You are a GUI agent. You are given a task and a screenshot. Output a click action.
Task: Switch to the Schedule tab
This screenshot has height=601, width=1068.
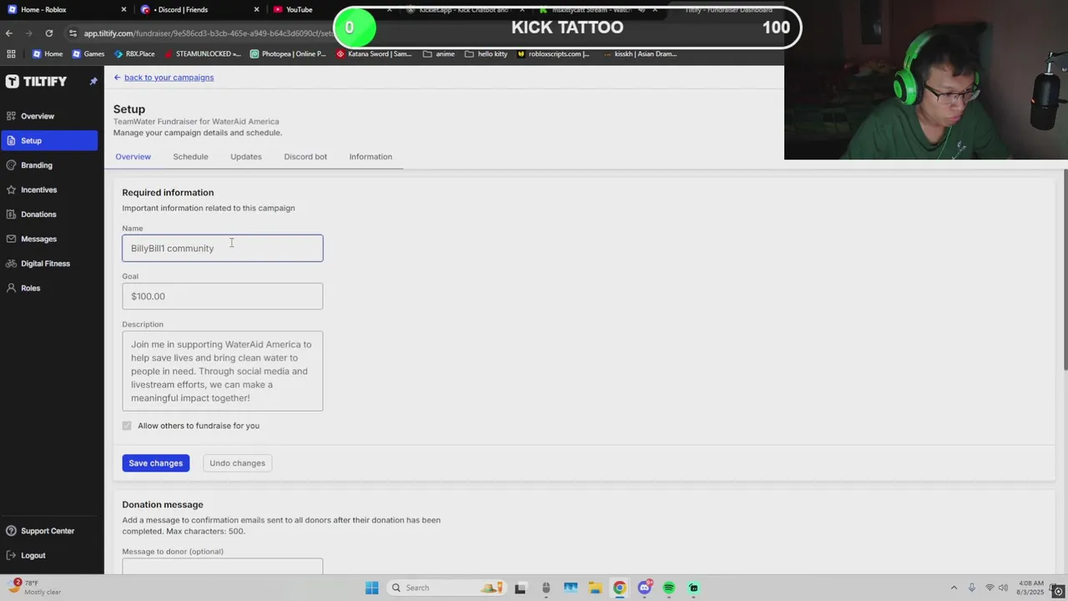click(x=190, y=157)
